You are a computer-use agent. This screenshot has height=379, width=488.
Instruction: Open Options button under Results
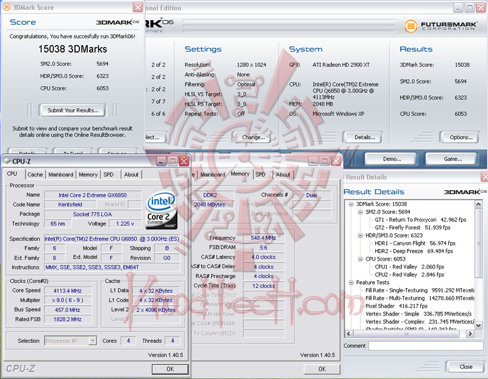click(459, 137)
